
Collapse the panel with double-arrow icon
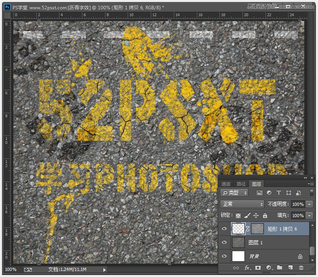point(305,178)
